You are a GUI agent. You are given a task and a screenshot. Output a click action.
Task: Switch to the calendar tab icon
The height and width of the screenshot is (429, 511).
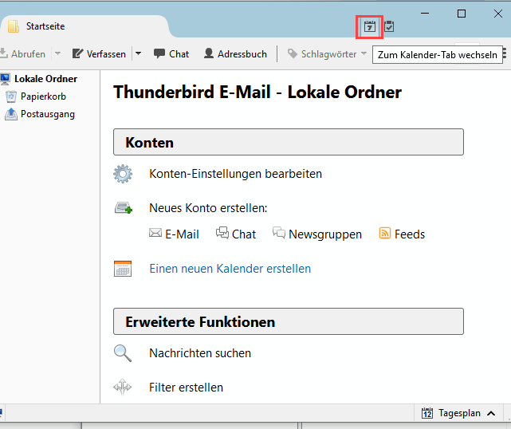370,26
